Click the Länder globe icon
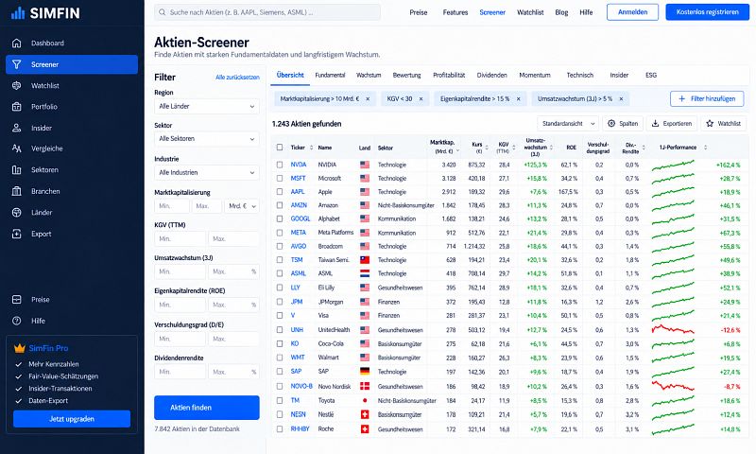This screenshot has width=756, height=454. (x=16, y=212)
